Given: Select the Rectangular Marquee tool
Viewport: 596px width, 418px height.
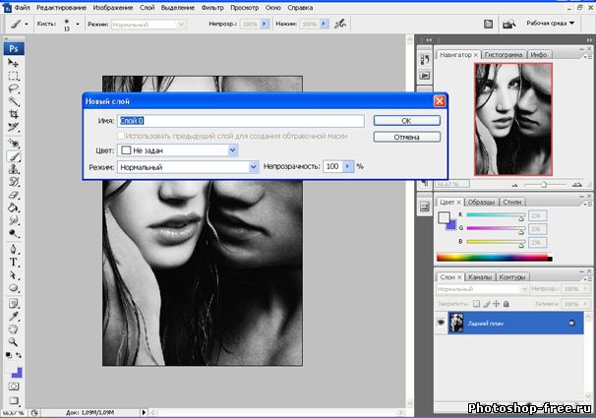Looking at the screenshot, I should click(x=14, y=75).
